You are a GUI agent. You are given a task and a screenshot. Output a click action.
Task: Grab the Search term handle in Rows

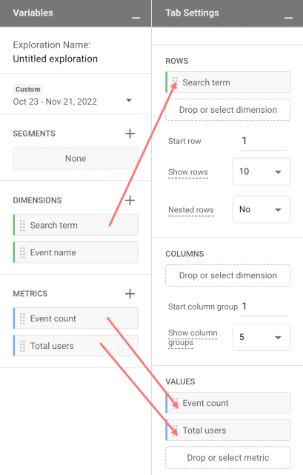[x=175, y=82]
